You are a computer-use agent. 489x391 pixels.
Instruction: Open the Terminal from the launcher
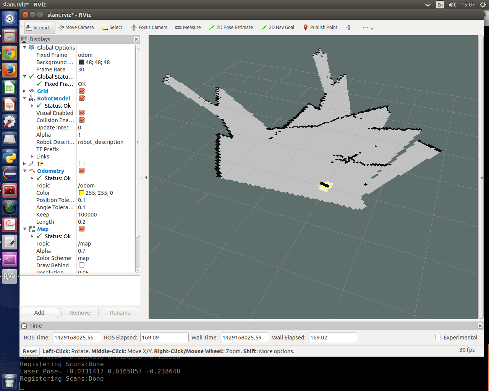[10, 259]
